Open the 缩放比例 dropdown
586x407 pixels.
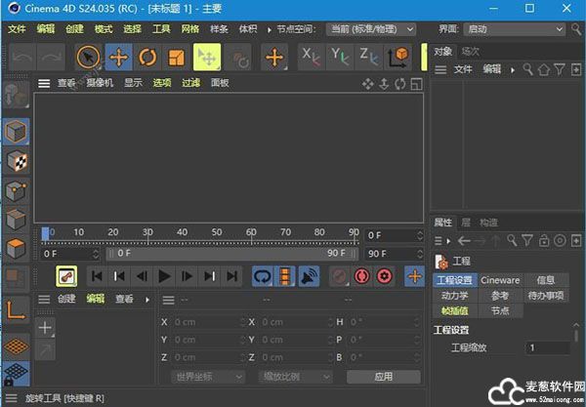293,376
